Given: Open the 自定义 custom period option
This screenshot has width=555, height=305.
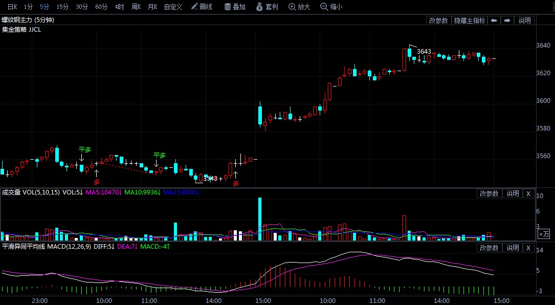Looking at the screenshot, I should [x=173, y=7].
